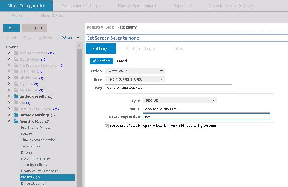Toggle Force use of 32-bit registry checkbox
Image resolution: width=288 pixels, height=187 pixels.
(107, 126)
